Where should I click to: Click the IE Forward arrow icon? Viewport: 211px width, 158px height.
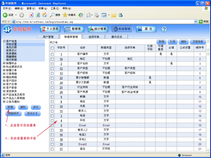pos(21,15)
